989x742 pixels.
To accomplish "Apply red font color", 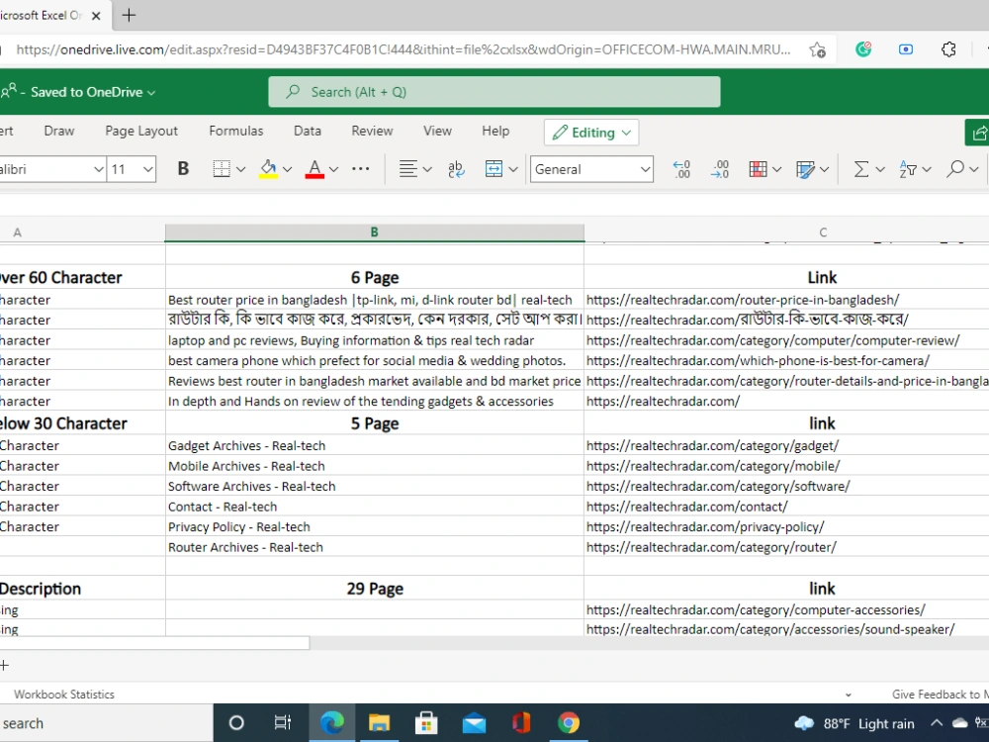I will (315, 169).
